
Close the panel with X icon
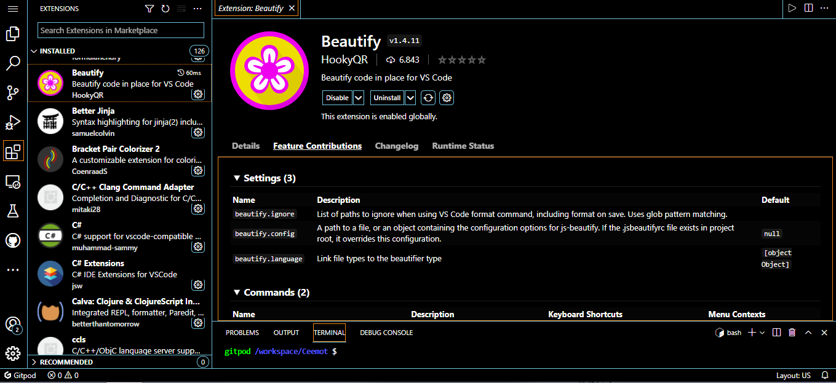point(824,333)
